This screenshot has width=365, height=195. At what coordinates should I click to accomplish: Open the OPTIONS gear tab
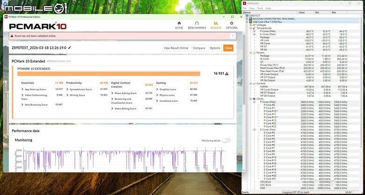pos(231,25)
